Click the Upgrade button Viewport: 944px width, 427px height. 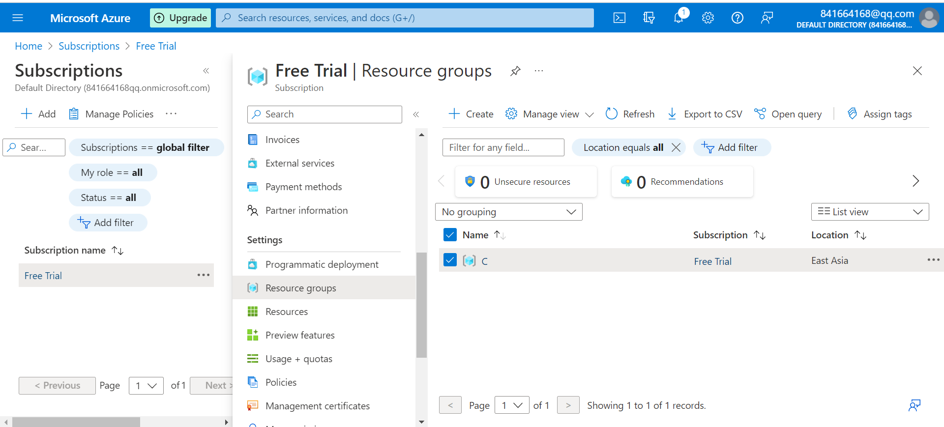[180, 18]
